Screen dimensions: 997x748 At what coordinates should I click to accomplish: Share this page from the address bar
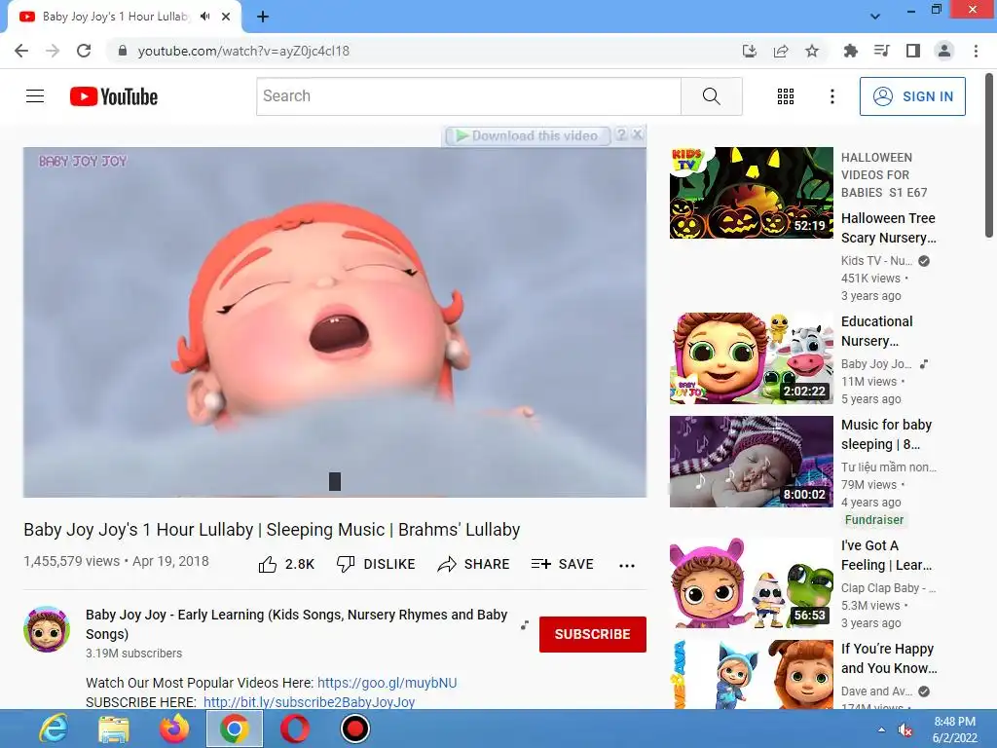(x=781, y=51)
